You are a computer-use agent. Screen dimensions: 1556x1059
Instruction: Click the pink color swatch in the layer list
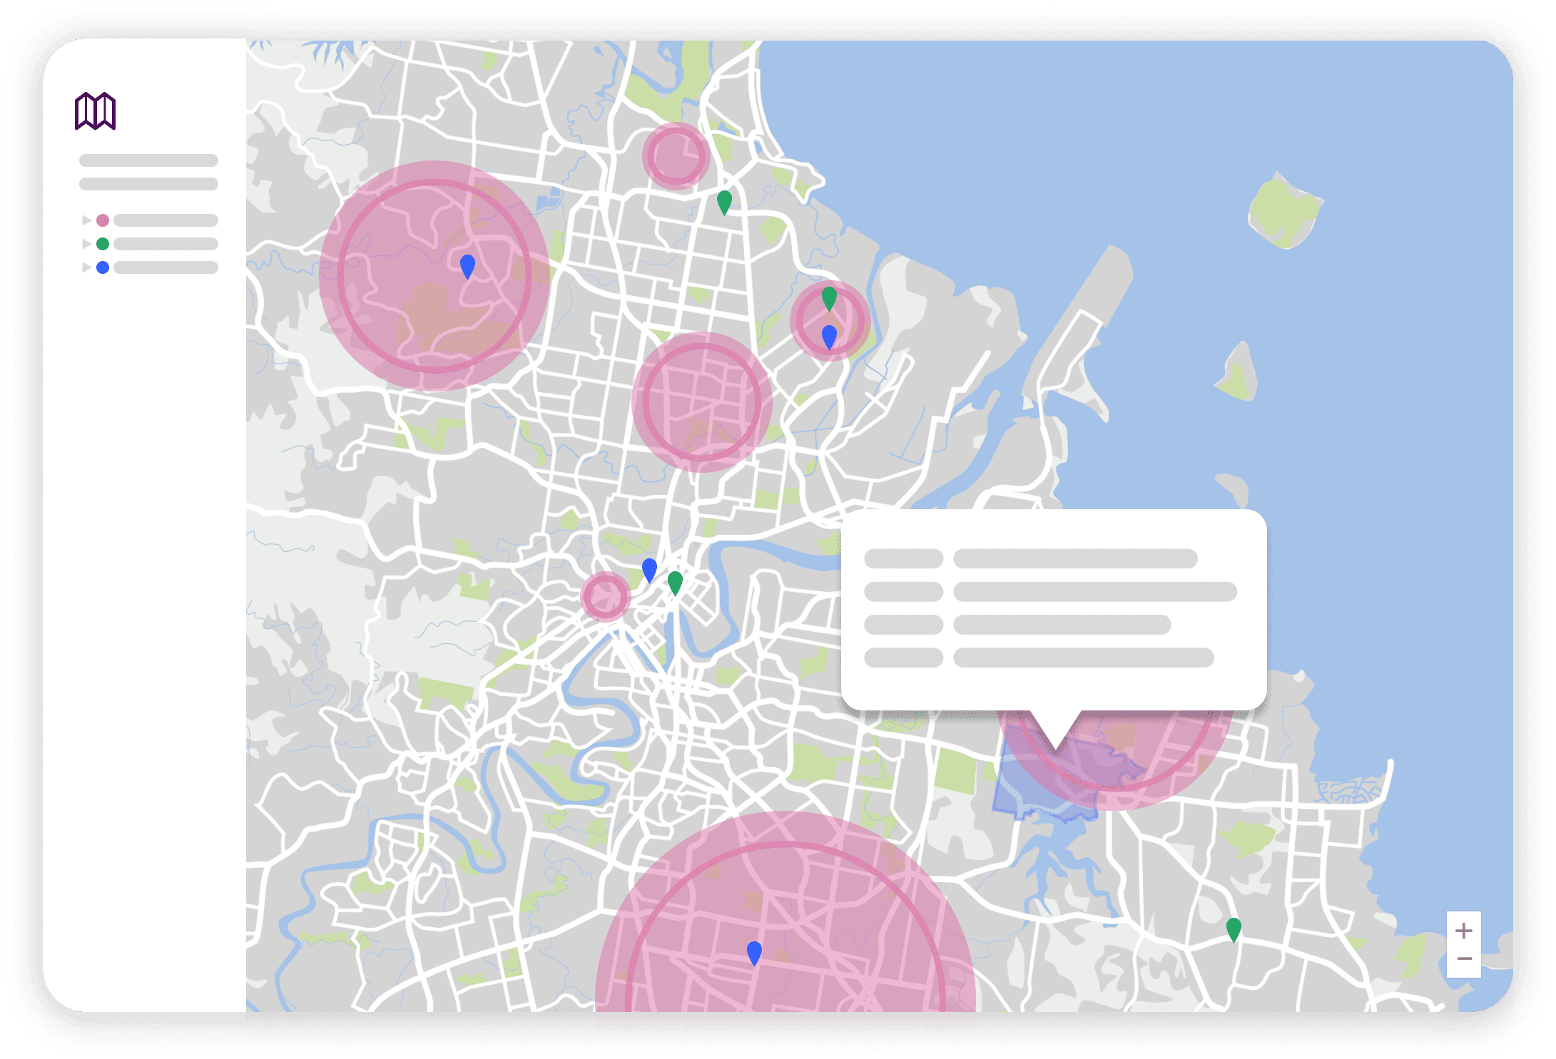[x=103, y=220]
